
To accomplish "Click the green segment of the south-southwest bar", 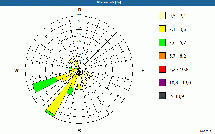I will [x=70, y=91].
